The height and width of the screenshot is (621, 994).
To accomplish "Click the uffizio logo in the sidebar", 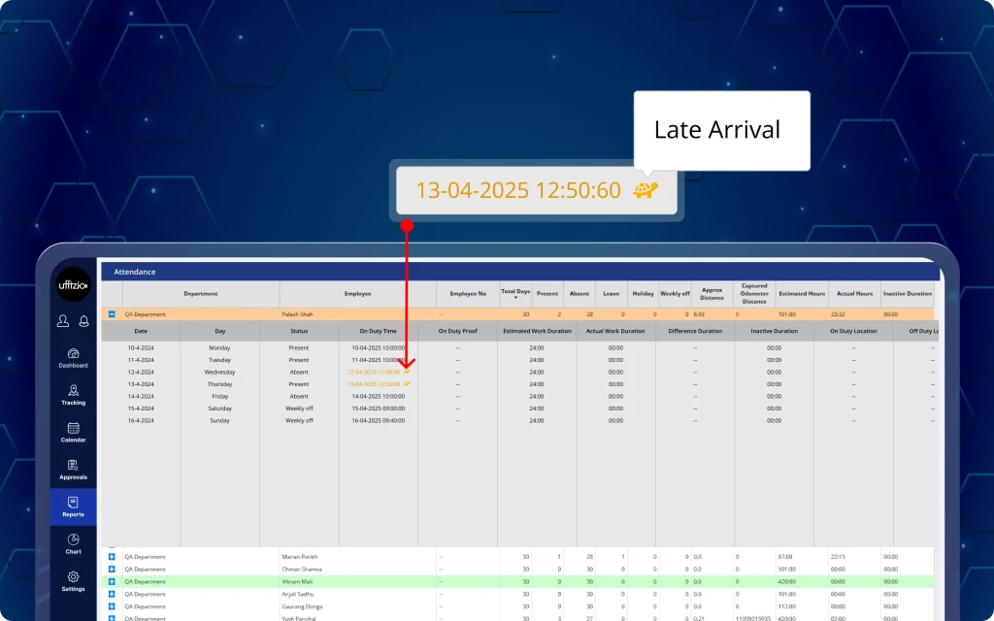I will click(x=74, y=285).
